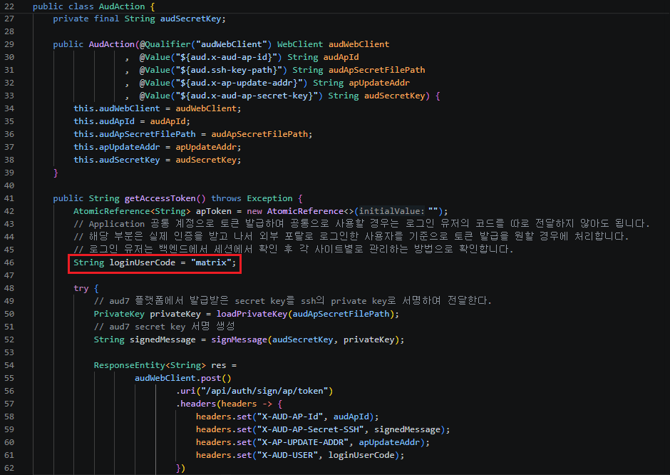Click the signMessage function call
The width and height of the screenshot is (670, 475).
(239, 339)
